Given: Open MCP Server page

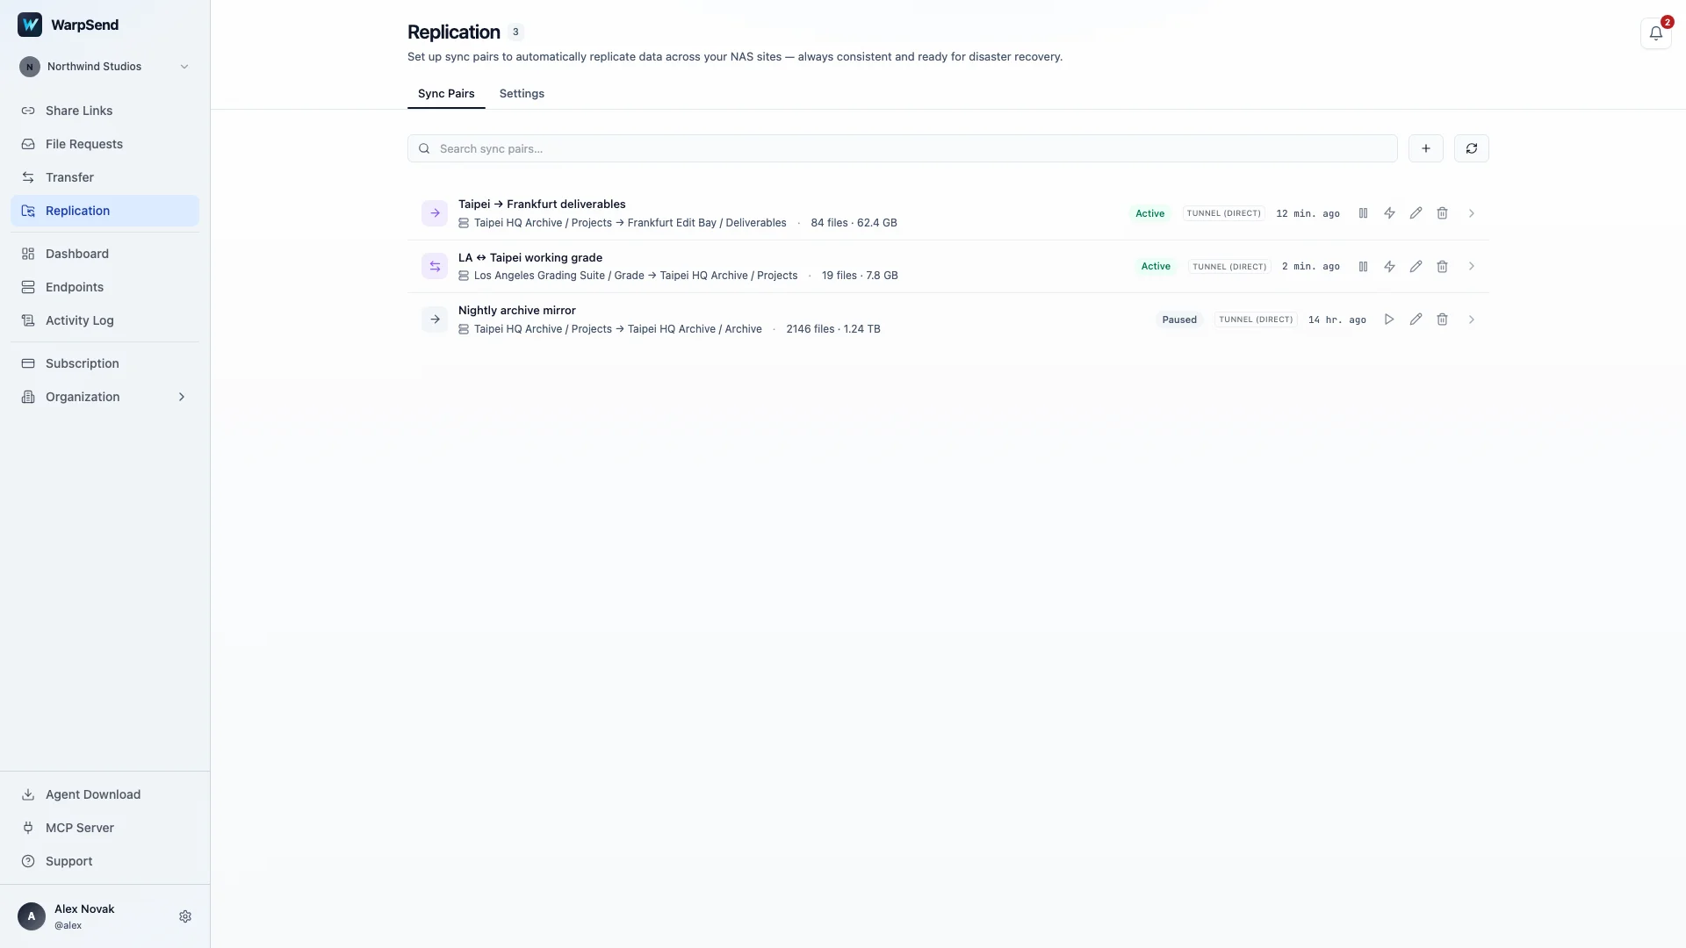Looking at the screenshot, I should pyautogui.click(x=105, y=828).
